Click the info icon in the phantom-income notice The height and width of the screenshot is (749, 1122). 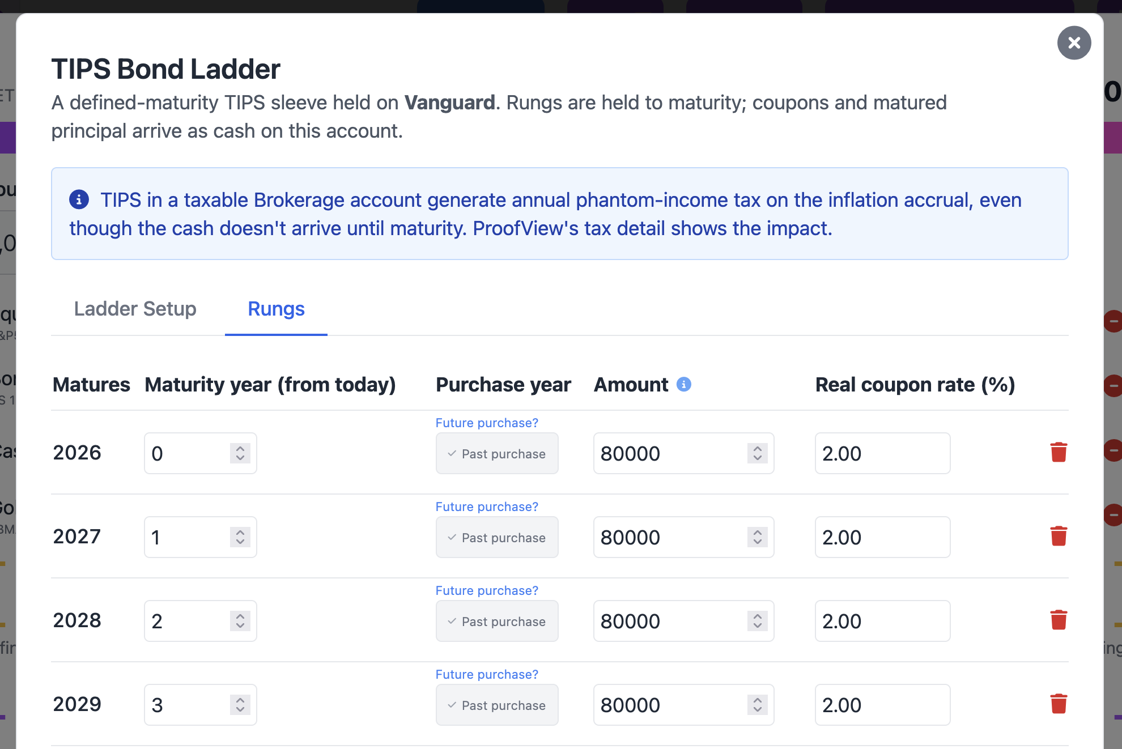pos(79,199)
